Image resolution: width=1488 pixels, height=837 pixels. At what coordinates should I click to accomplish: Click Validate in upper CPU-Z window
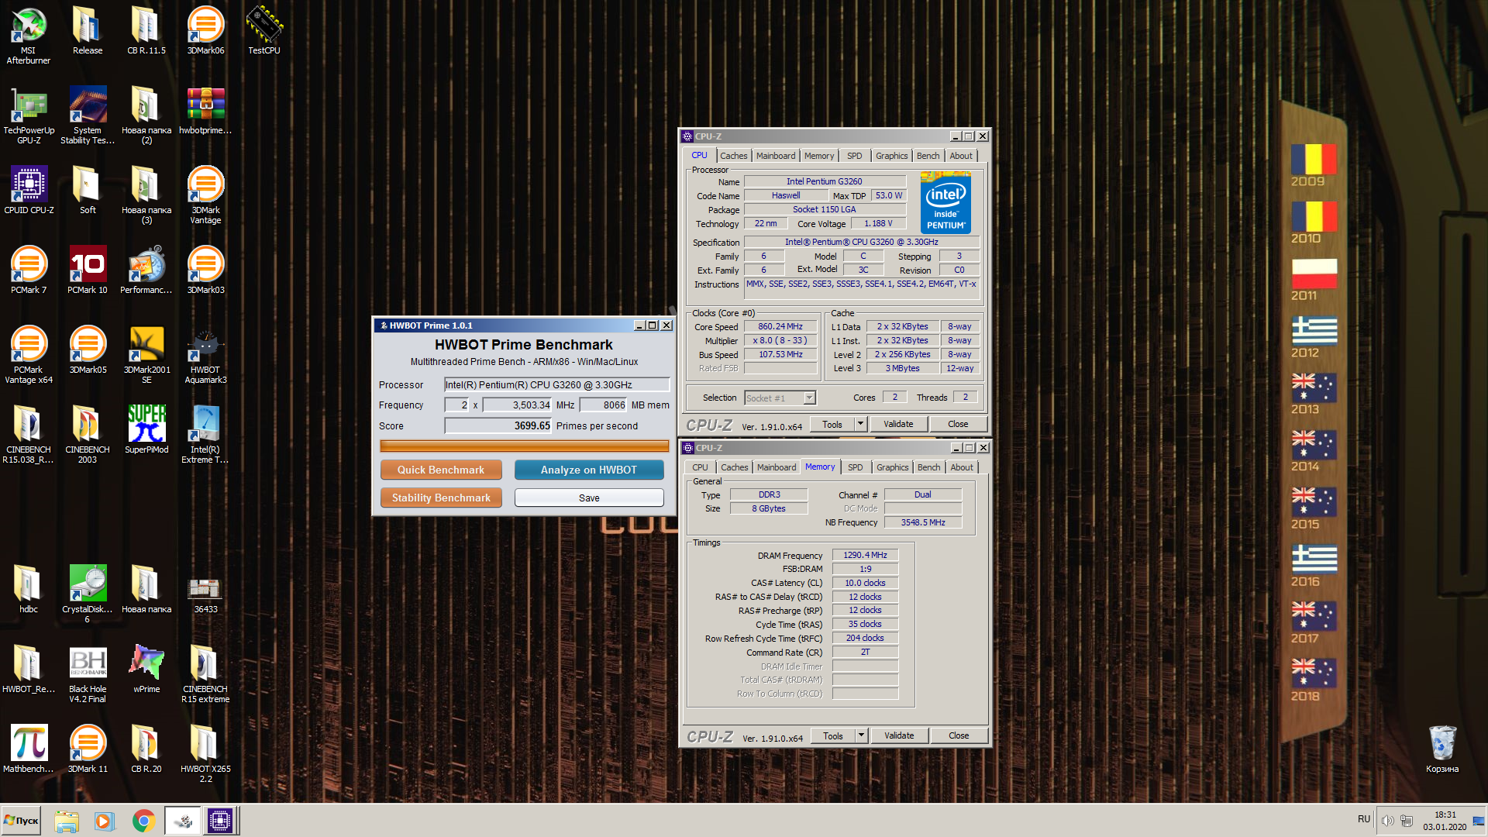tap(898, 424)
